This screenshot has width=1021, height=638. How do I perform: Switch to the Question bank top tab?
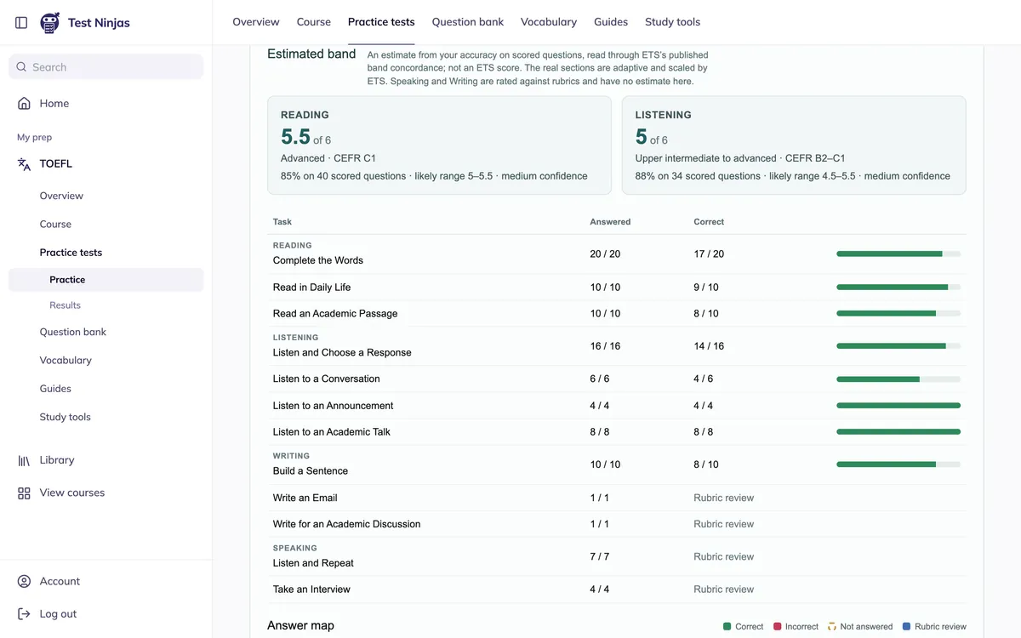(x=468, y=22)
